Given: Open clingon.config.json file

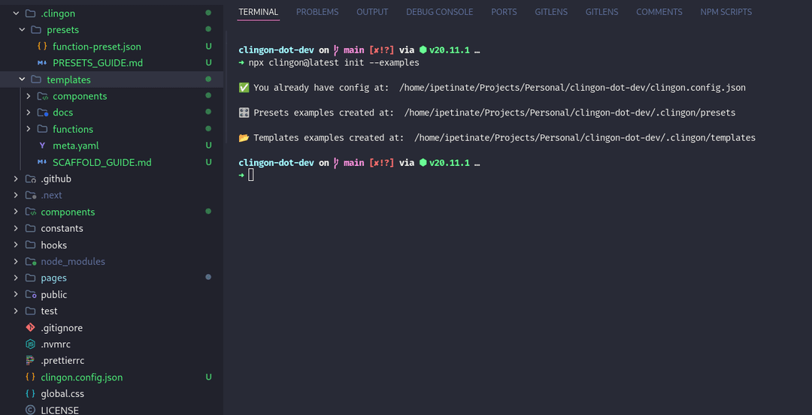Looking at the screenshot, I should pos(81,377).
